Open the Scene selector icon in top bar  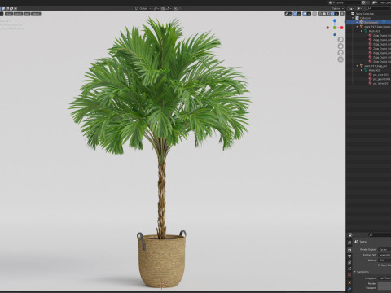tap(332, 2)
